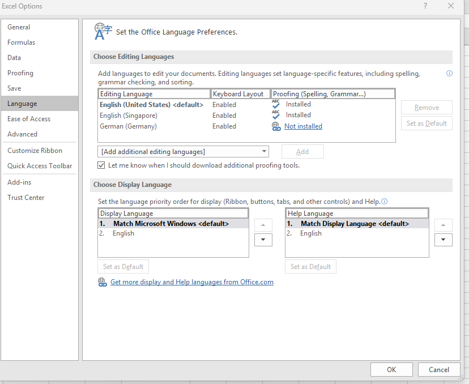Screen dimensions: 469x384
Task: Click Enabled keyboard layout for German (Germany)
Action: tap(224, 126)
